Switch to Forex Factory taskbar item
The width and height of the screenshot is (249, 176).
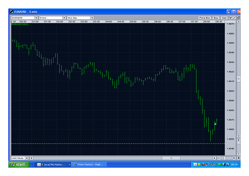[90, 164]
